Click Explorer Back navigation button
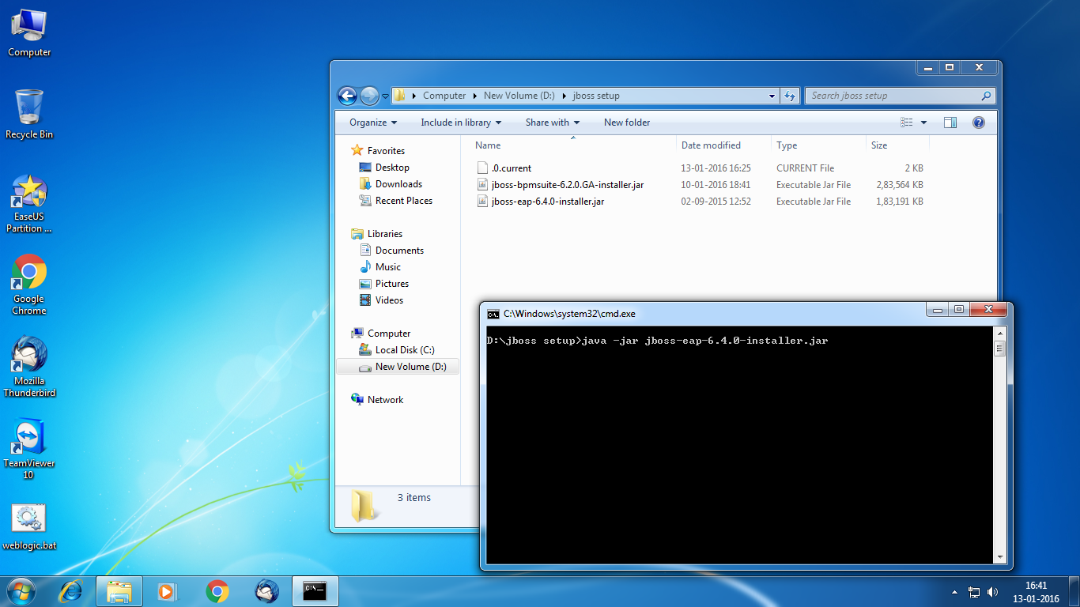Image resolution: width=1080 pixels, height=607 pixels. tap(347, 96)
